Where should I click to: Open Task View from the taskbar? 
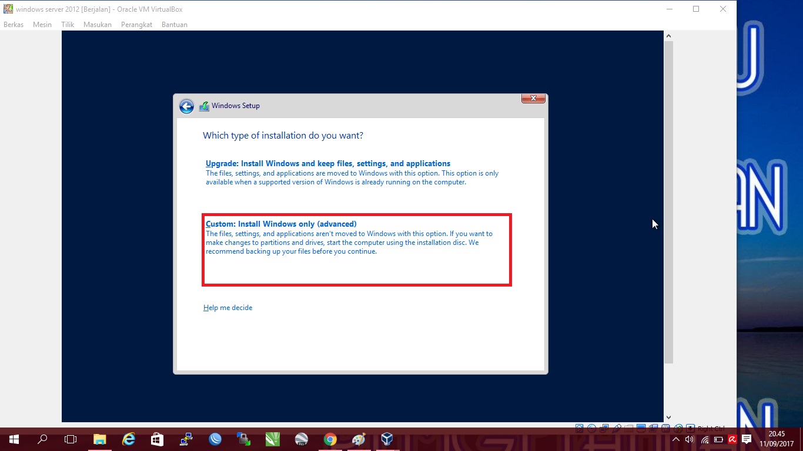click(71, 439)
